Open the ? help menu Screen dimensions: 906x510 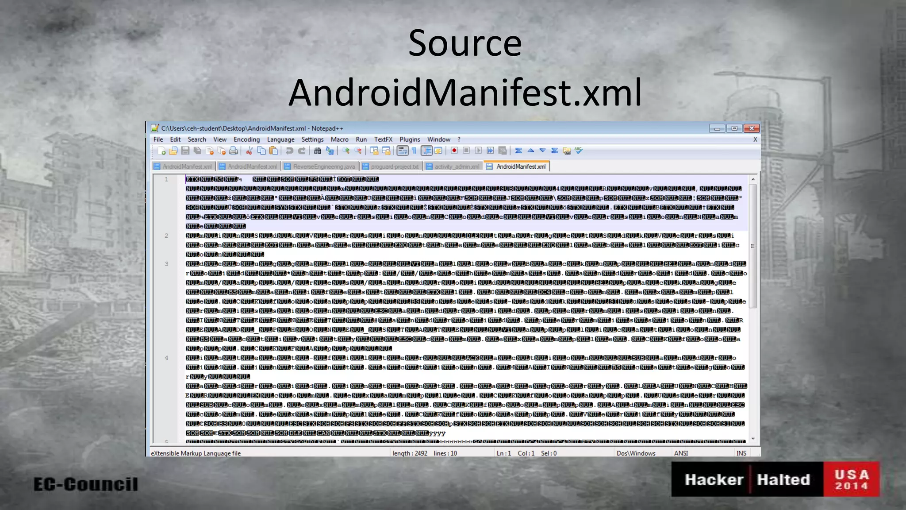pos(459,139)
